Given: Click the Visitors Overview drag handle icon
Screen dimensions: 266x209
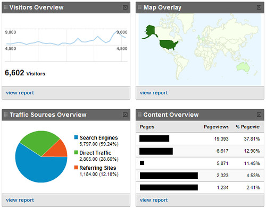Looking at the screenshot, I should pos(6,7).
